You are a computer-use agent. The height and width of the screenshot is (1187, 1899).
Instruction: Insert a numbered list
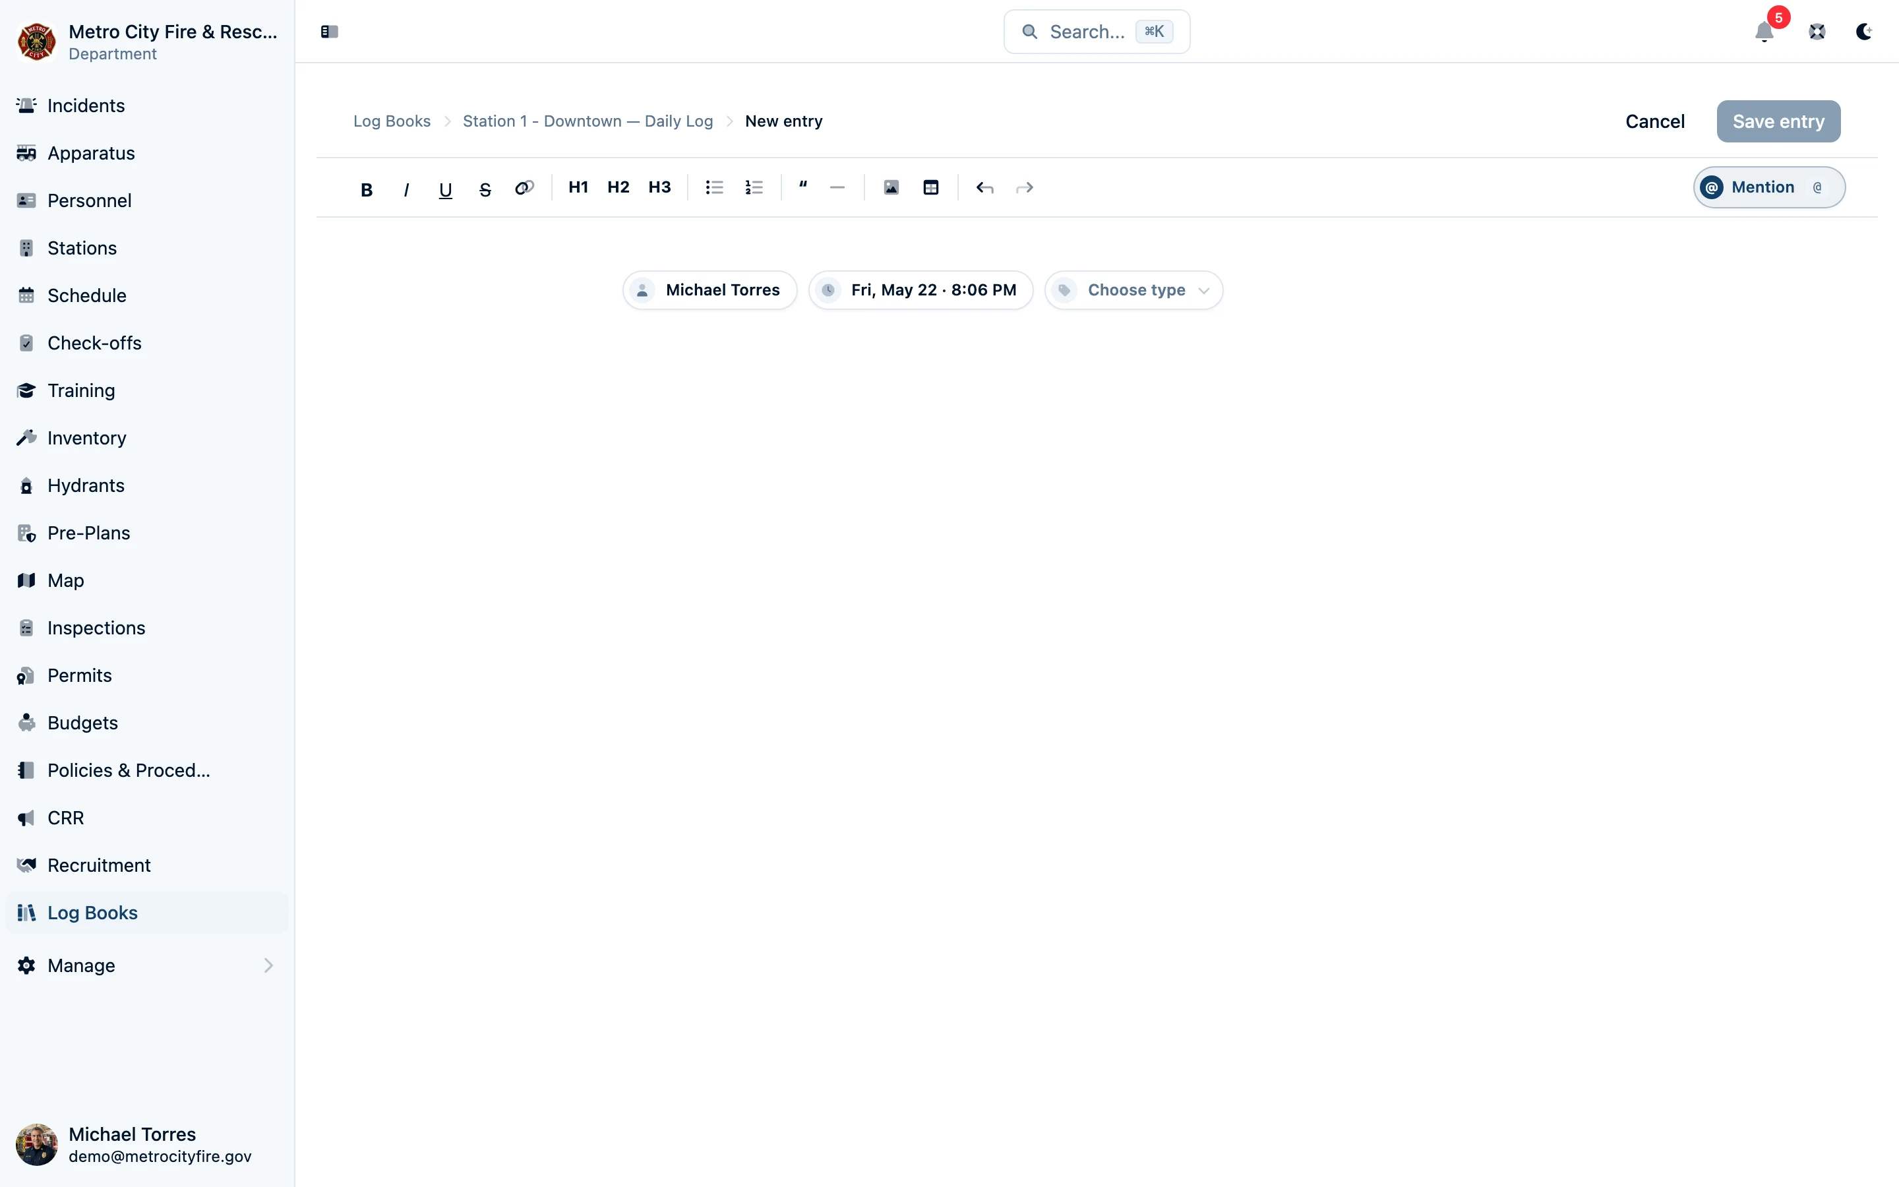pyautogui.click(x=754, y=188)
